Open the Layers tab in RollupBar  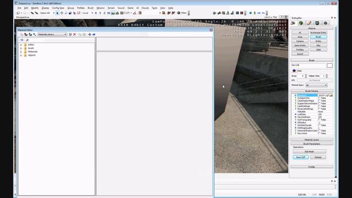326,23
